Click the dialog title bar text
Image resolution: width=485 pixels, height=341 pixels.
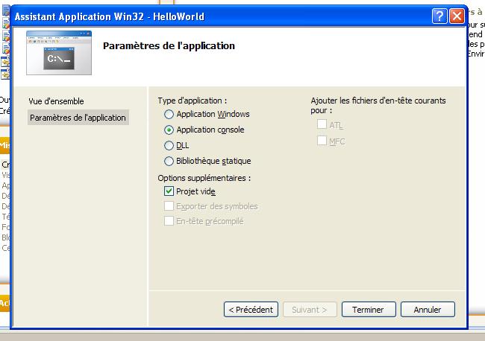coord(110,16)
